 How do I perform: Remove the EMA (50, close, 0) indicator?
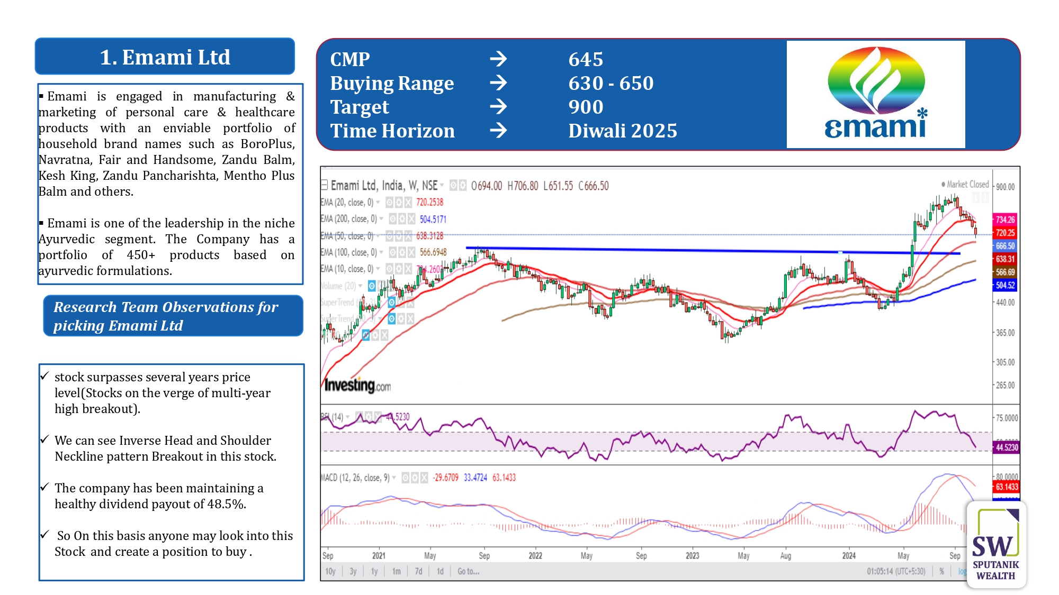(408, 236)
